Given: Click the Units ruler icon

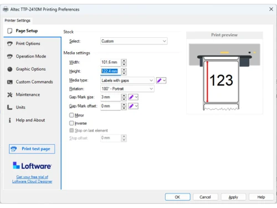Looking at the screenshot, I should (x=9, y=108).
